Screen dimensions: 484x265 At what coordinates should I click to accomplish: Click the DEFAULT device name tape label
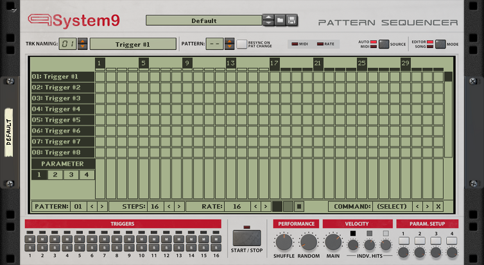(x=8, y=132)
